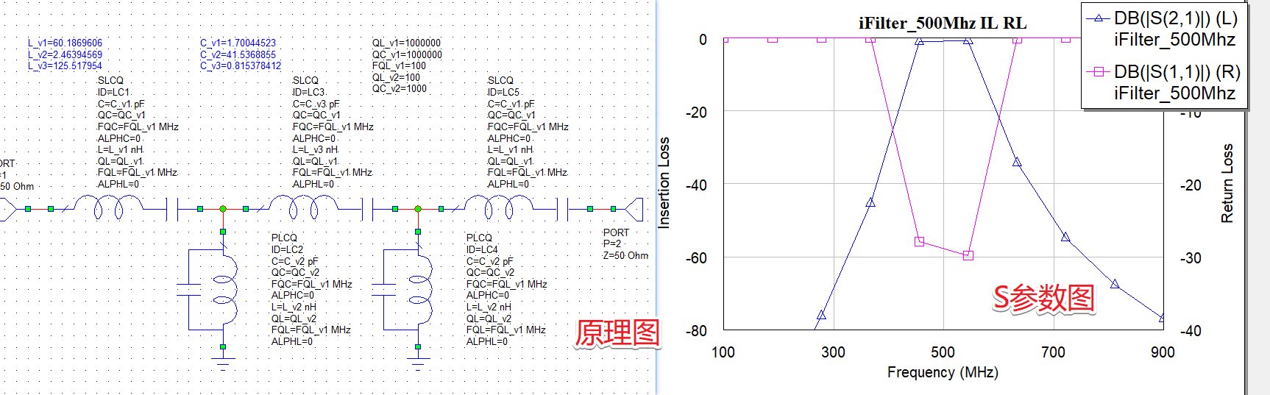
Task: Click the Frequency (MHz) axis label
Action: [943, 372]
